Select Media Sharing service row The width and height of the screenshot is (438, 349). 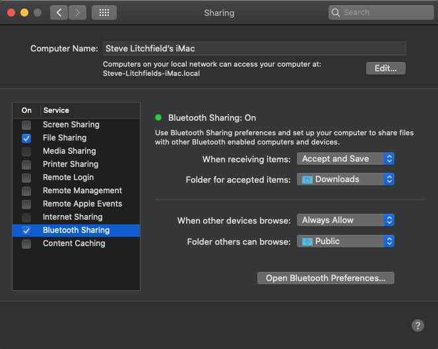77,151
